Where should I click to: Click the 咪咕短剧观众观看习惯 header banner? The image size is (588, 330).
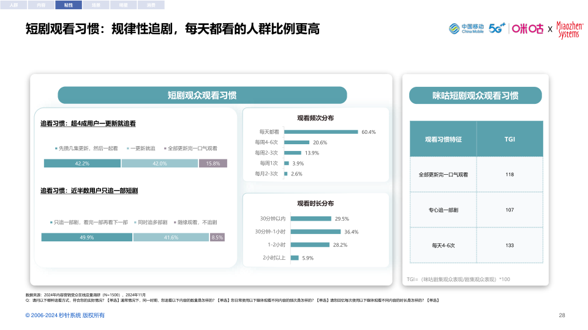point(475,95)
